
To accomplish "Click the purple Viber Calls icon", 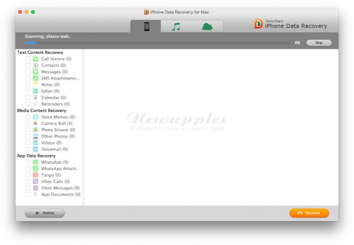I will point(35,181).
